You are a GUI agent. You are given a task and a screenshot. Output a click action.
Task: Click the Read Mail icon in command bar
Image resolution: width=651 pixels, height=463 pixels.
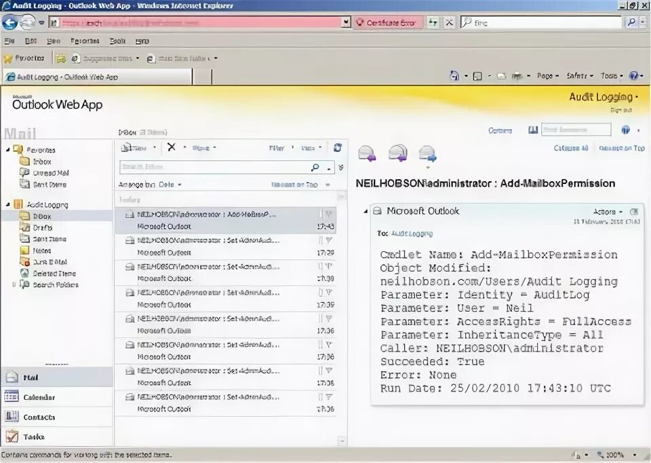point(502,76)
